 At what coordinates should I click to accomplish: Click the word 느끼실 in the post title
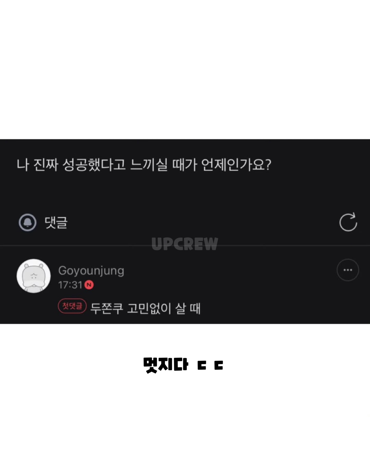[149, 165]
